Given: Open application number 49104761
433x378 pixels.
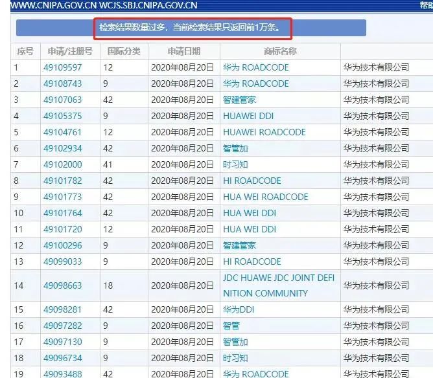Looking at the screenshot, I should coord(63,132).
